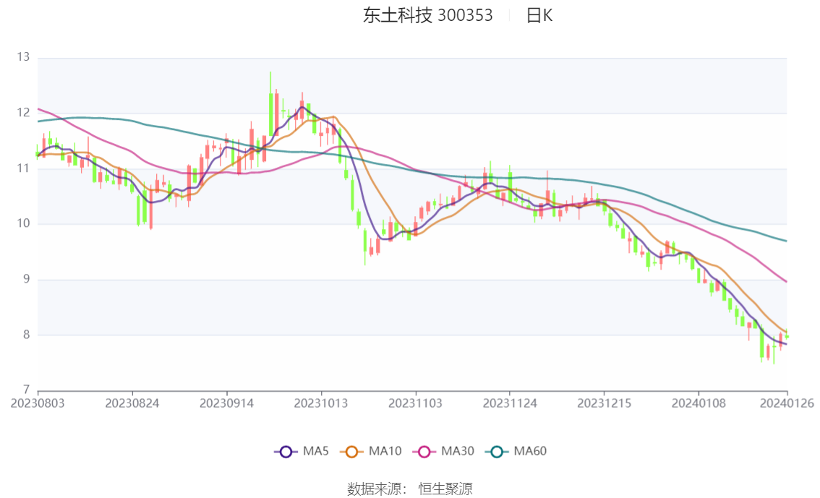Toggle the MA10 legend series
Screen dimensions: 820x498
pyautogui.click(x=371, y=452)
